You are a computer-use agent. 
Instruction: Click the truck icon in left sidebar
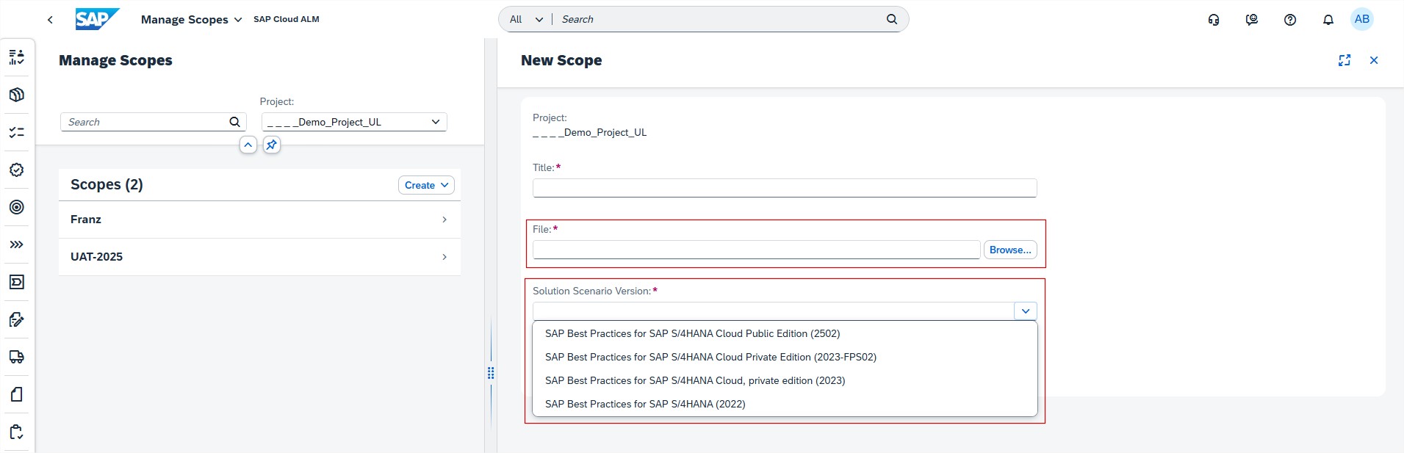(x=16, y=357)
